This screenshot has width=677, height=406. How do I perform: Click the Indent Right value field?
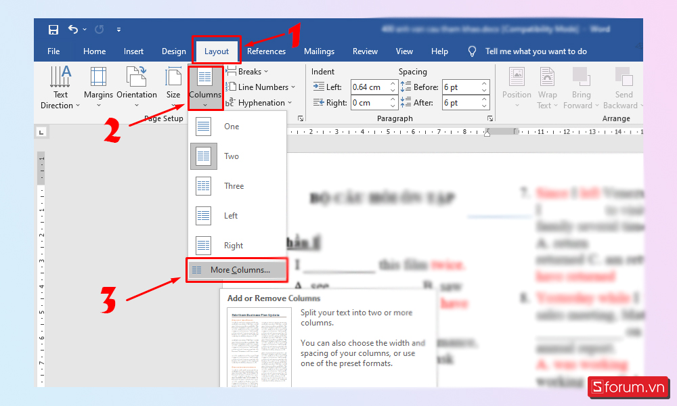tap(370, 103)
